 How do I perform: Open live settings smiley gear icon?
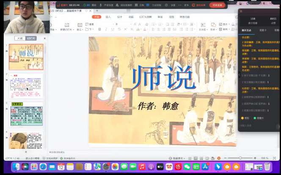pyautogui.click(x=166, y=5)
